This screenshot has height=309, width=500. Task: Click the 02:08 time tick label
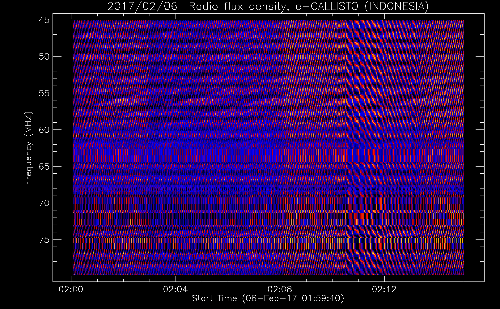coord(280,290)
